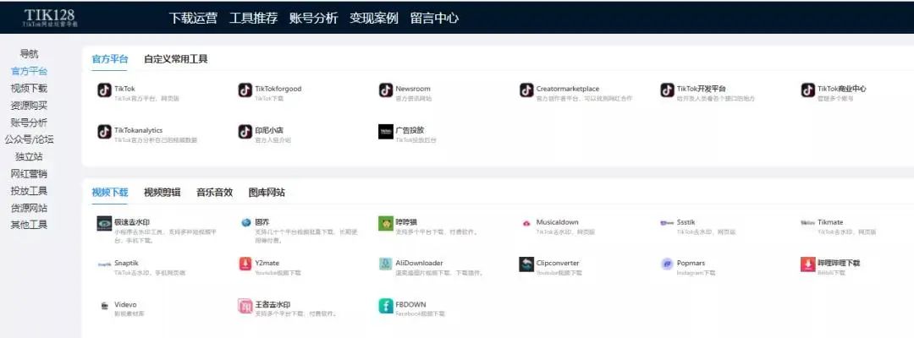Click the 固乔 globe icon
Image resolution: width=914 pixels, height=338 pixels.
point(245,223)
